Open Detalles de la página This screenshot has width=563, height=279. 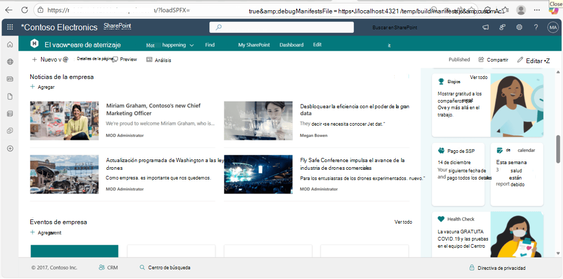point(95,58)
